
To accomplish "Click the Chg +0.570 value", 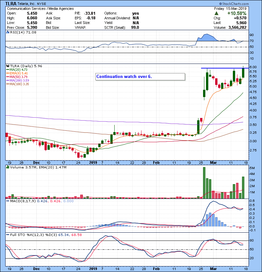I will [x=240, y=18].
